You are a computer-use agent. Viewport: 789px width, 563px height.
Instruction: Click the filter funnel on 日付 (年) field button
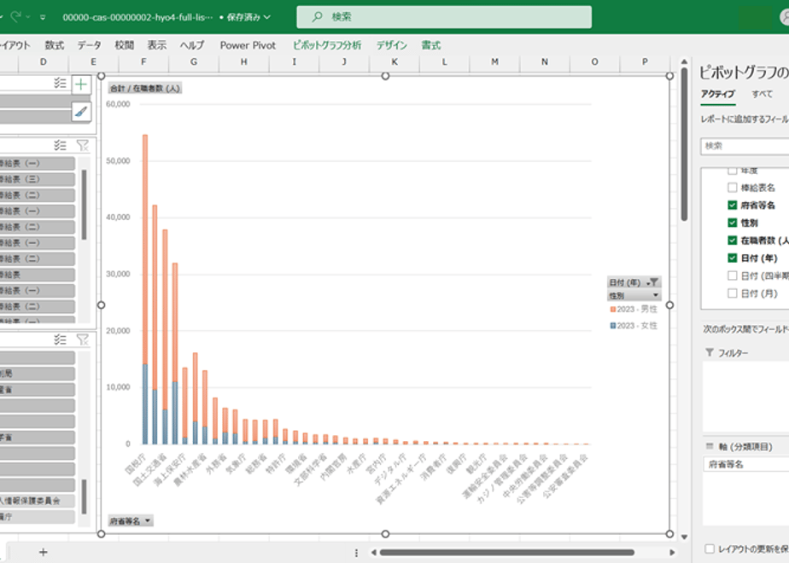(653, 282)
